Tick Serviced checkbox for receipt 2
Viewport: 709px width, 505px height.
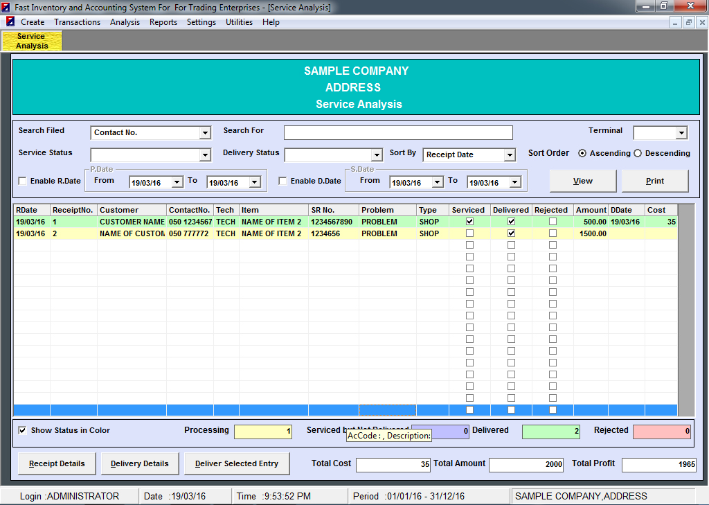[470, 233]
